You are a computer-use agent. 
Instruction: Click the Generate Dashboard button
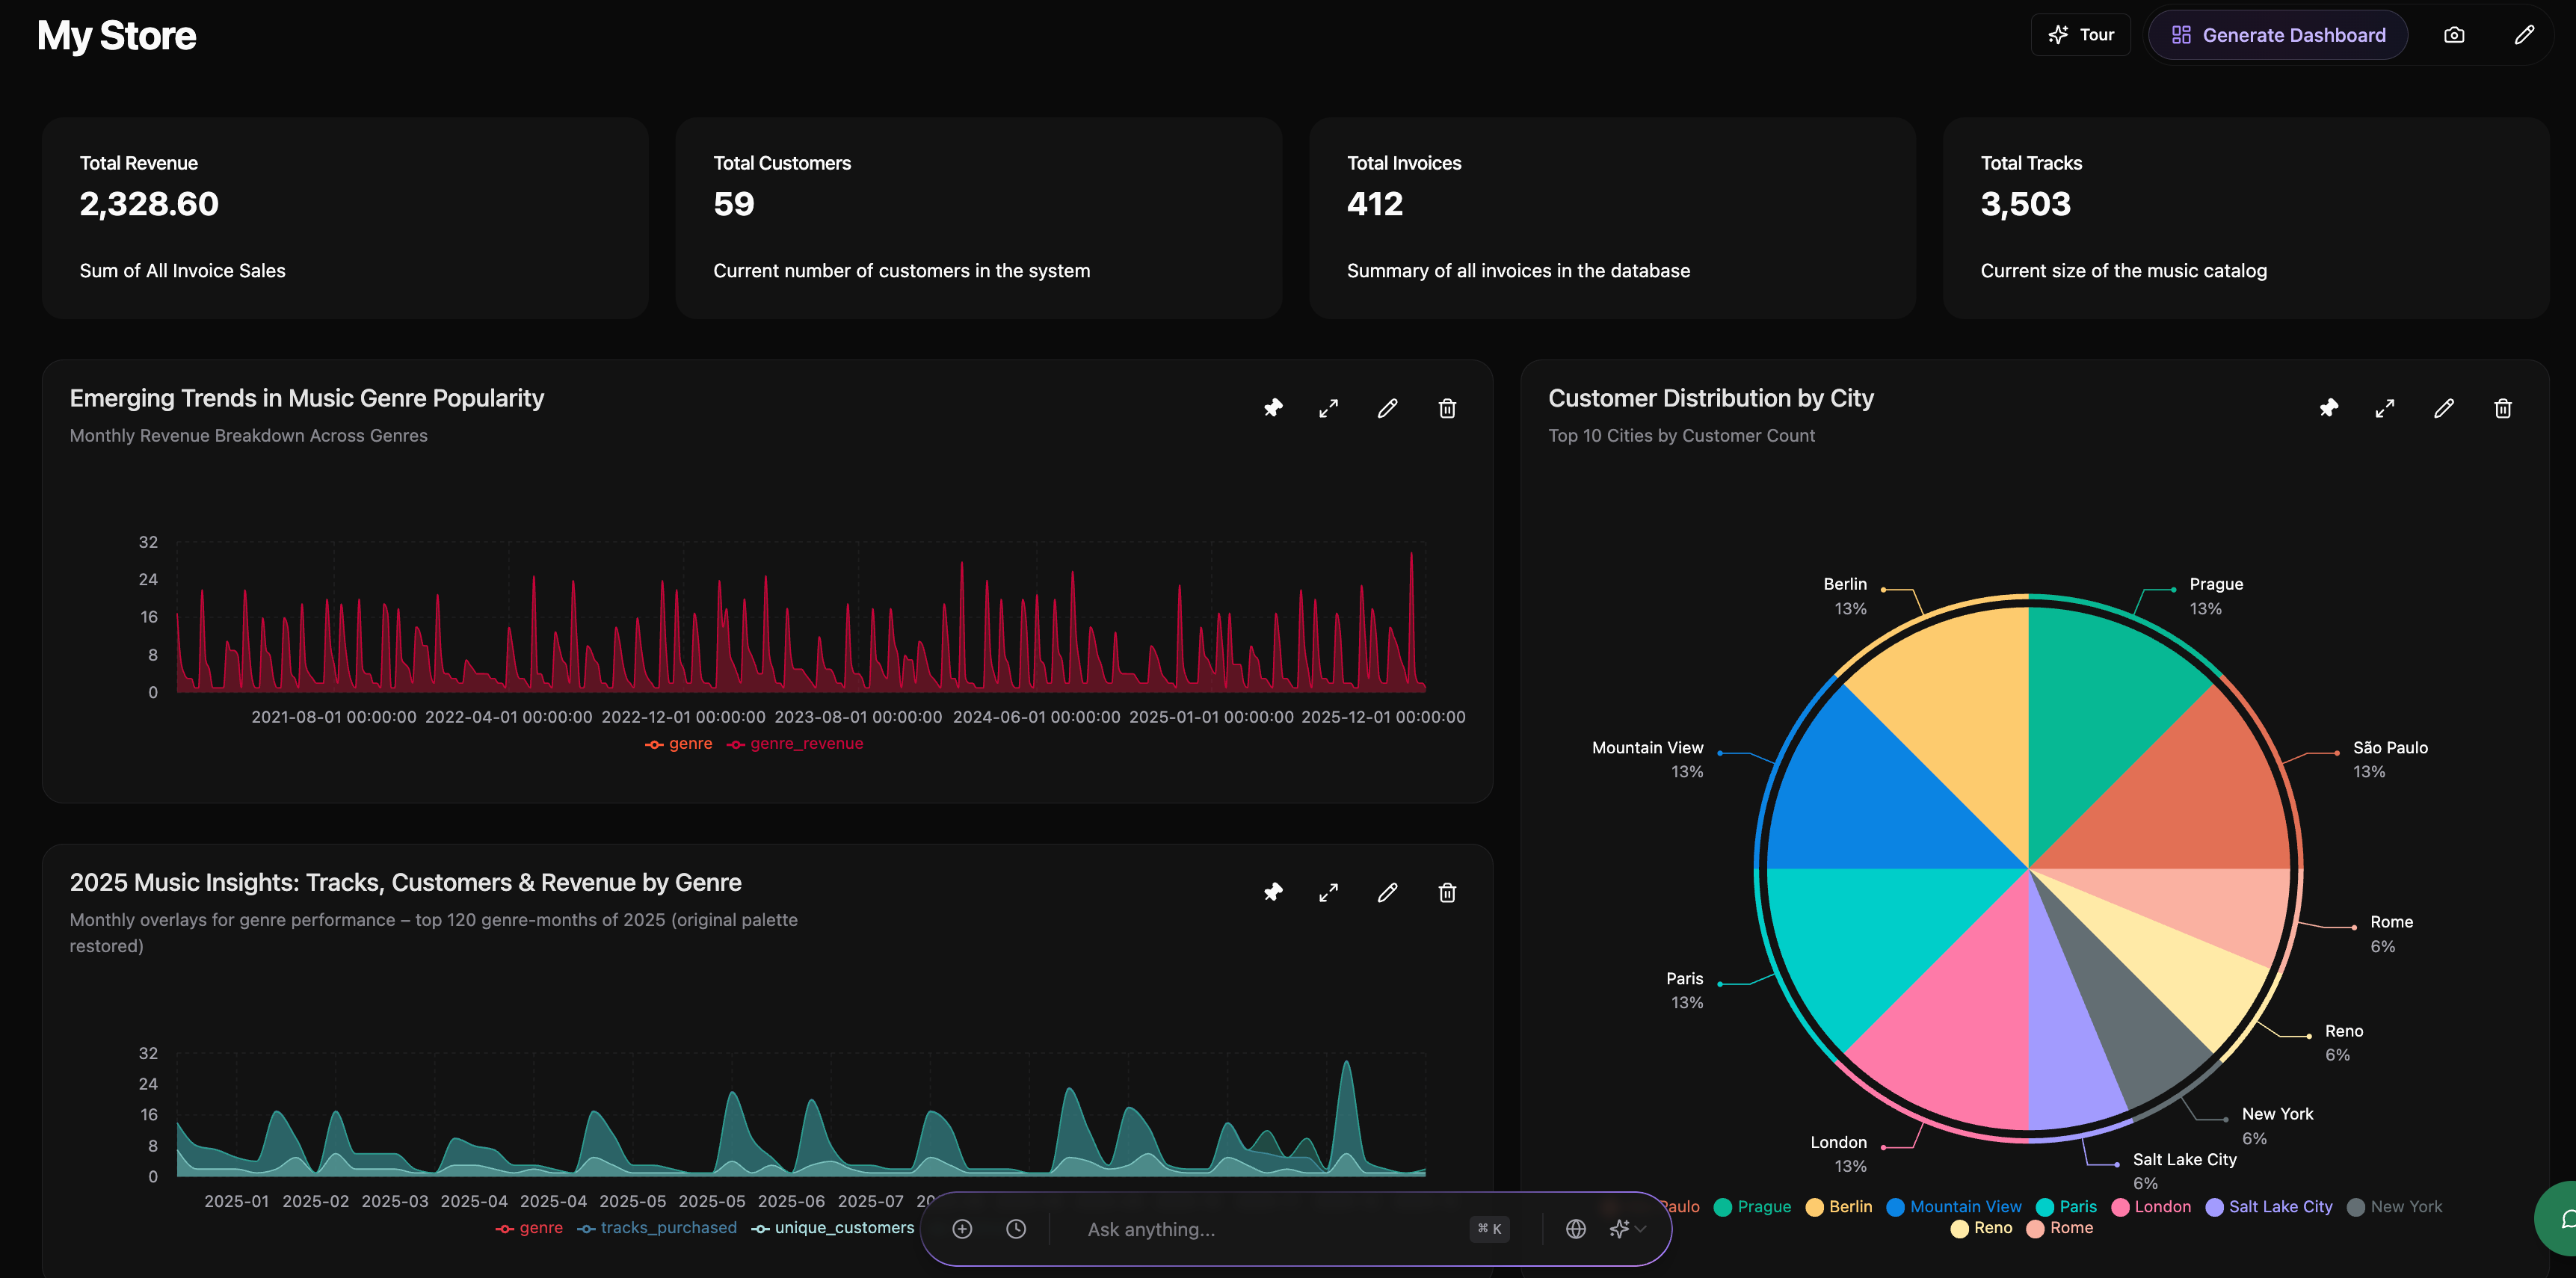coord(2277,35)
